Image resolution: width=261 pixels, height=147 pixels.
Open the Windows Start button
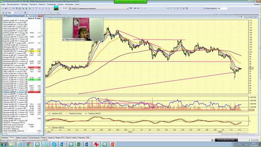(x=3, y=144)
